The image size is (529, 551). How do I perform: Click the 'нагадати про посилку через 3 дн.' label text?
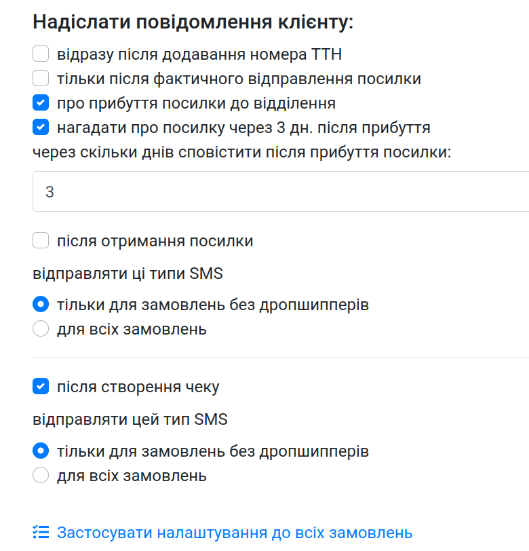[x=243, y=128]
